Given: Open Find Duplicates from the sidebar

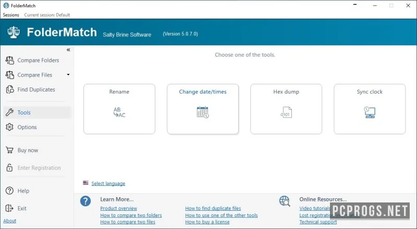Looking at the screenshot, I should [36, 90].
